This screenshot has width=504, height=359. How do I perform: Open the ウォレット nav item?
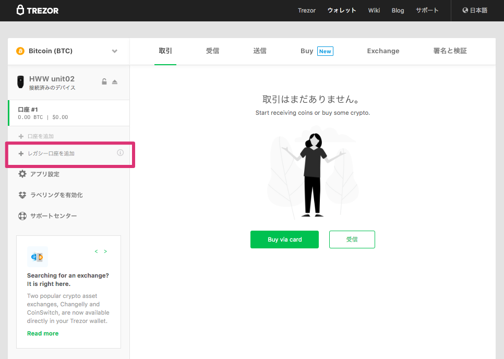point(342,10)
